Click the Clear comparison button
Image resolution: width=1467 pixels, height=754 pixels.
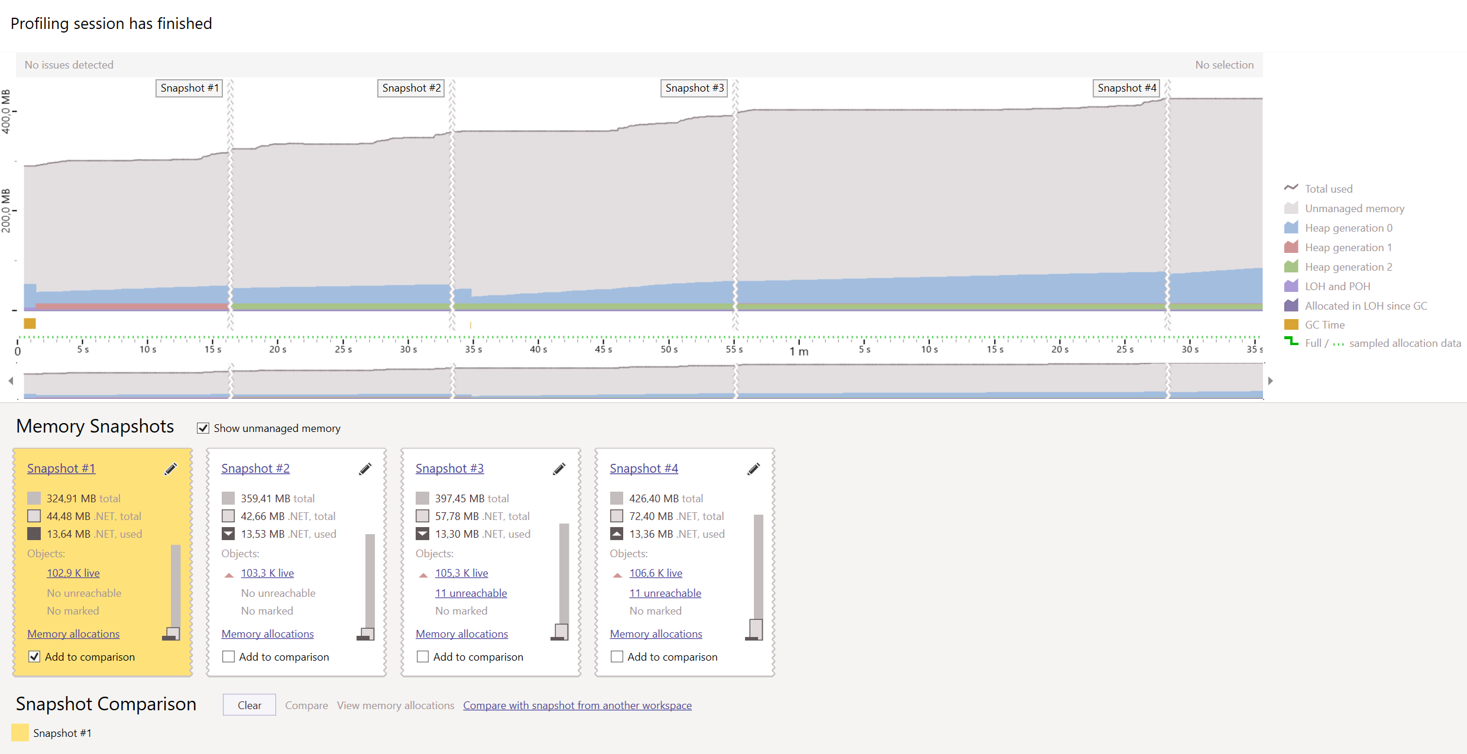tap(249, 705)
